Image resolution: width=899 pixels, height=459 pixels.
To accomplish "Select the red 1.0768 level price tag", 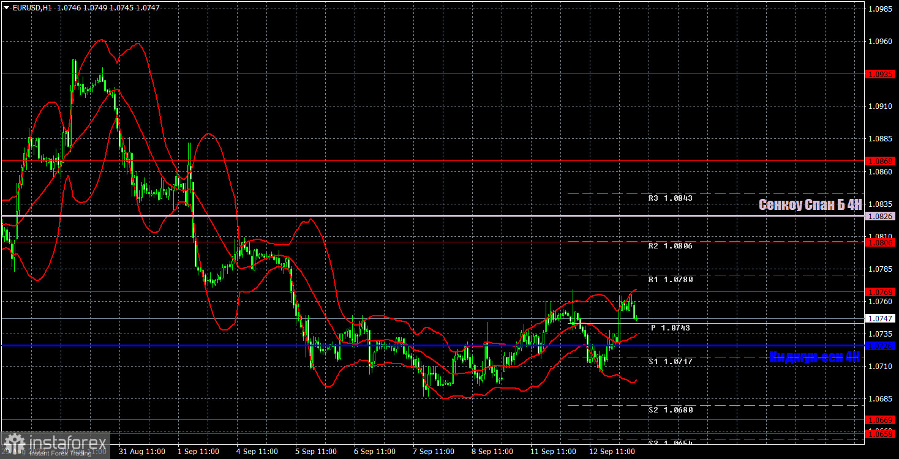I will coord(881,292).
